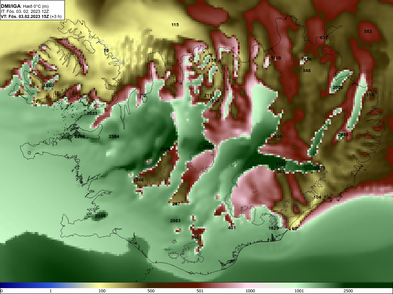Click the color scale label 1000
The image size is (393, 294).
click(x=250, y=291)
